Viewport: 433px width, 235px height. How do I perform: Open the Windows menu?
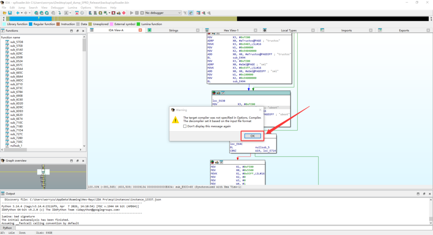[x=101, y=8]
